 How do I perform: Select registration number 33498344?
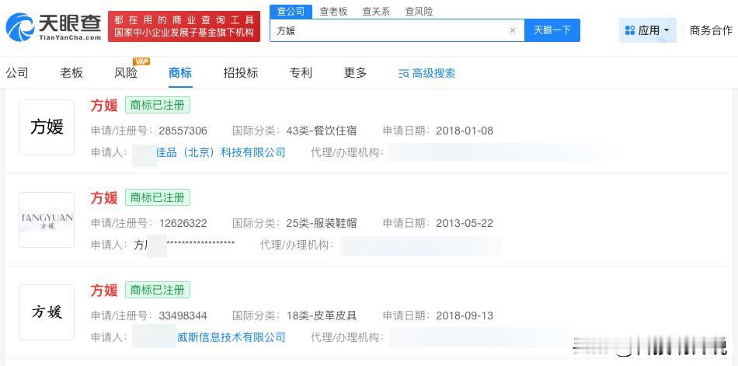(183, 315)
